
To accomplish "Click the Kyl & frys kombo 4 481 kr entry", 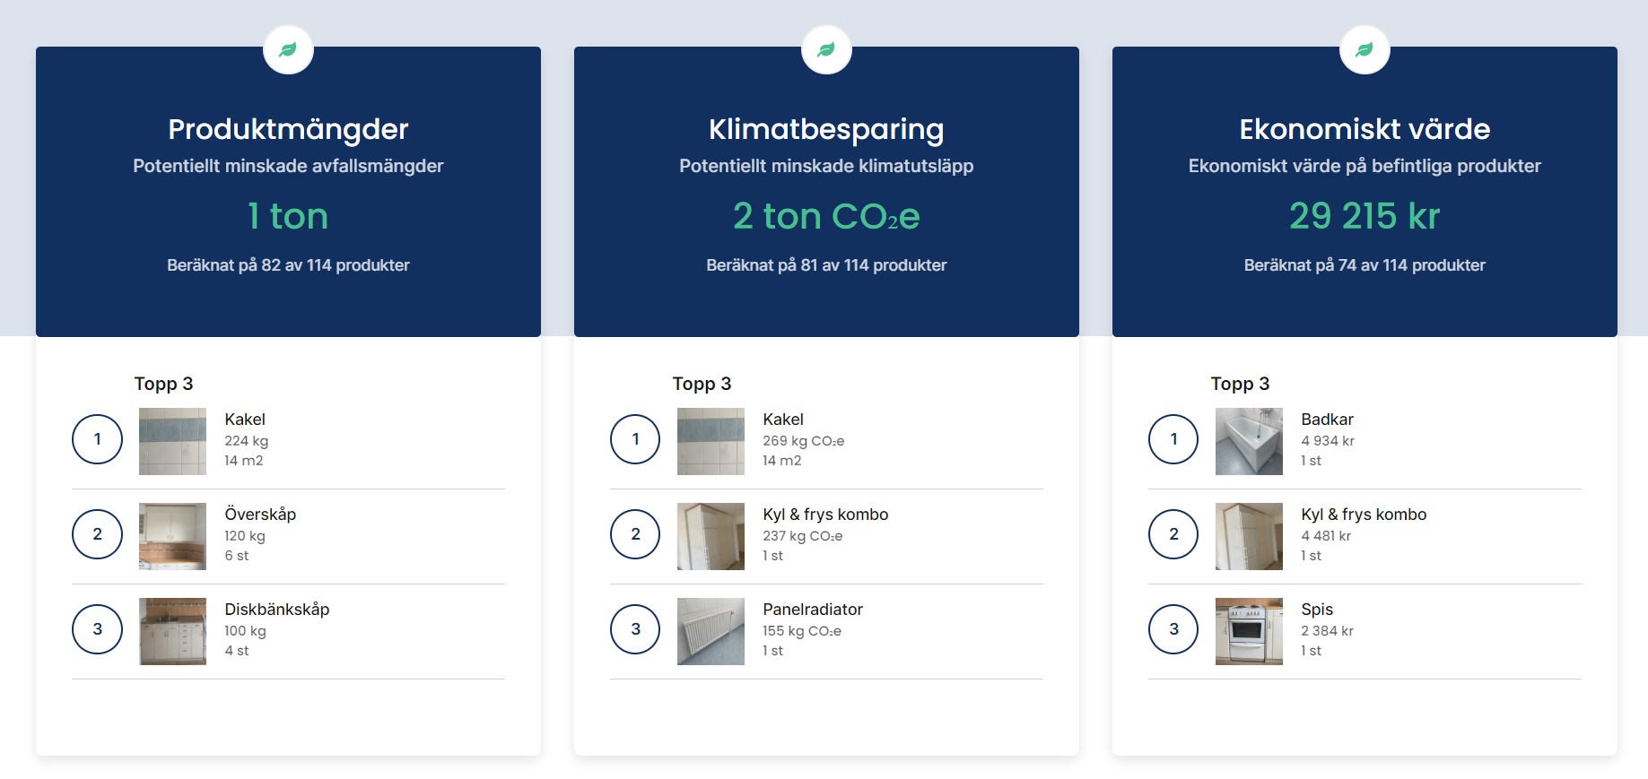I will click(1365, 536).
